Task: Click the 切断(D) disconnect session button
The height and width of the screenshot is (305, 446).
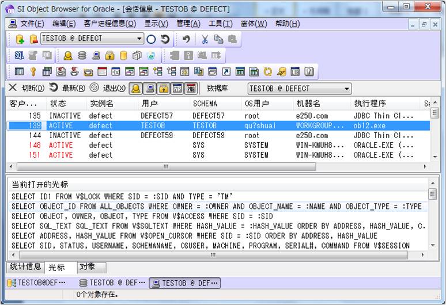Action: tap(26, 88)
